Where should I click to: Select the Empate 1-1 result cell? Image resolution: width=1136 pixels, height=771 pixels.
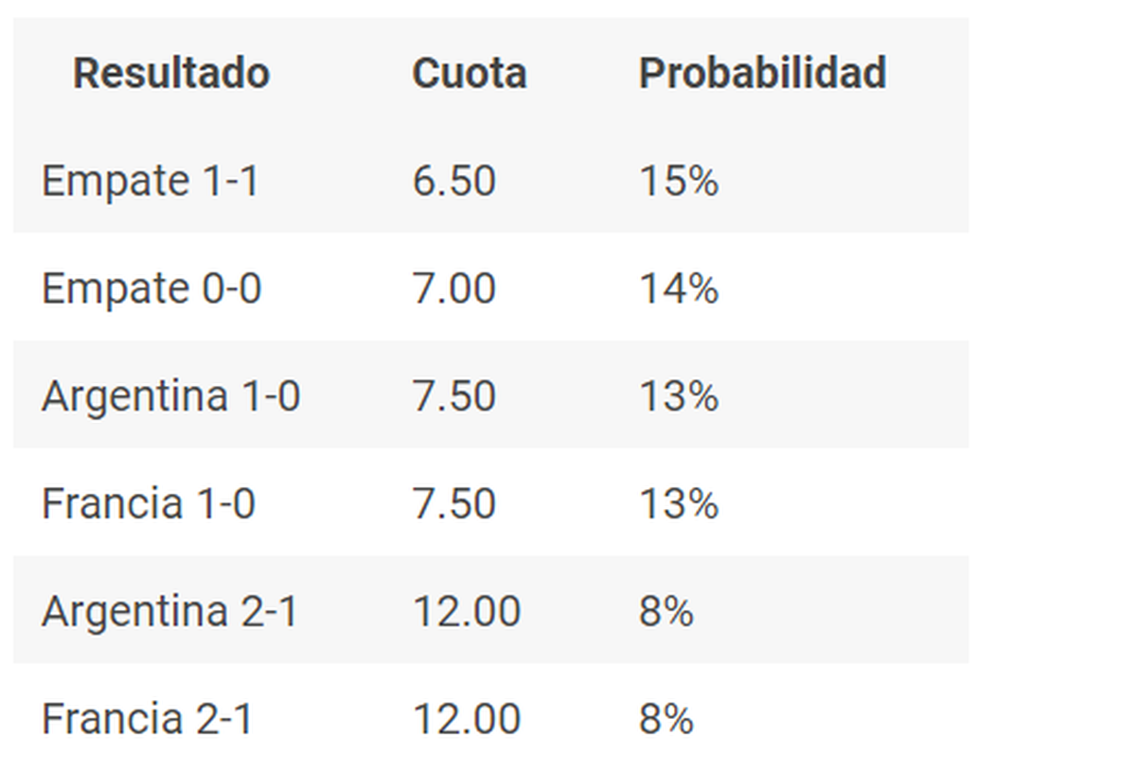coord(150,180)
